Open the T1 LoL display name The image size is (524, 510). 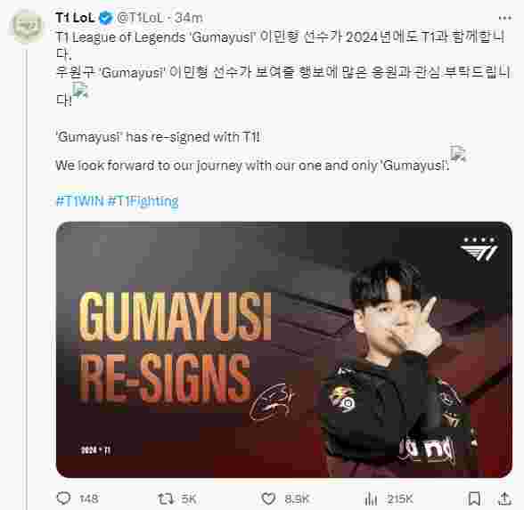click(x=75, y=18)
